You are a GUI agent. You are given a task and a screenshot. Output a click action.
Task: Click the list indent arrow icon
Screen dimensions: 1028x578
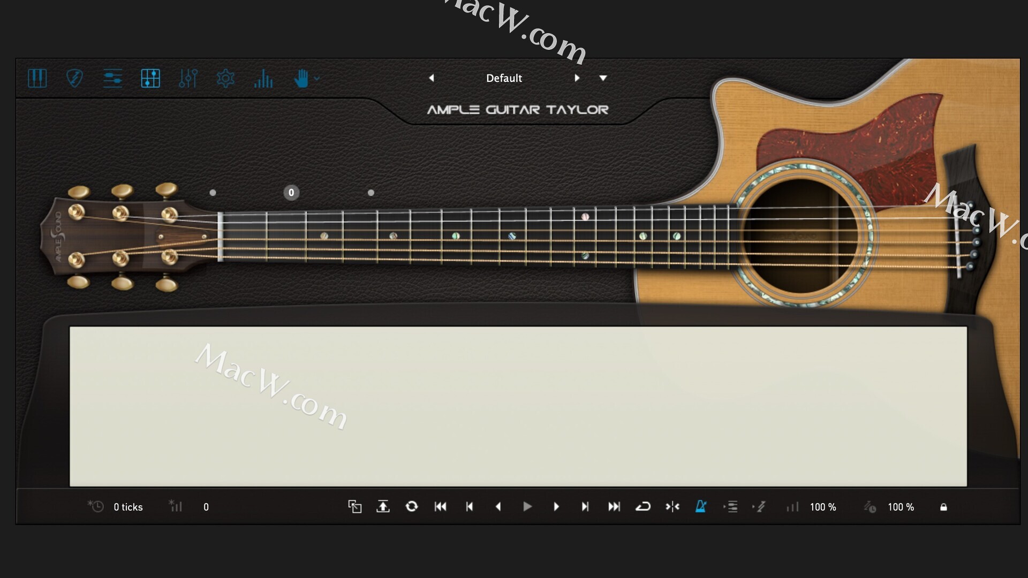(731, 506)
